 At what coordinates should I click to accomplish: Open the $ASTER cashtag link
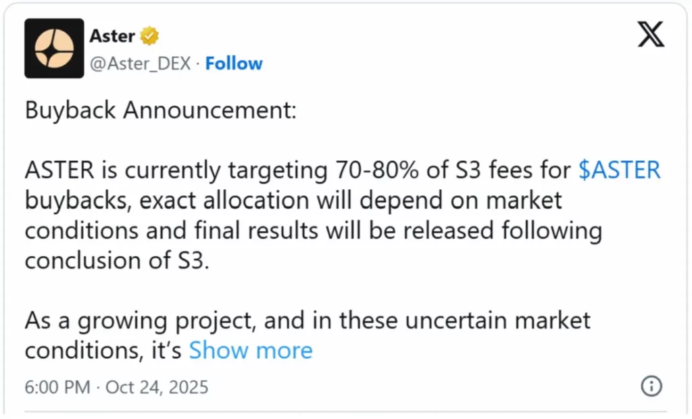coord(620,170)
